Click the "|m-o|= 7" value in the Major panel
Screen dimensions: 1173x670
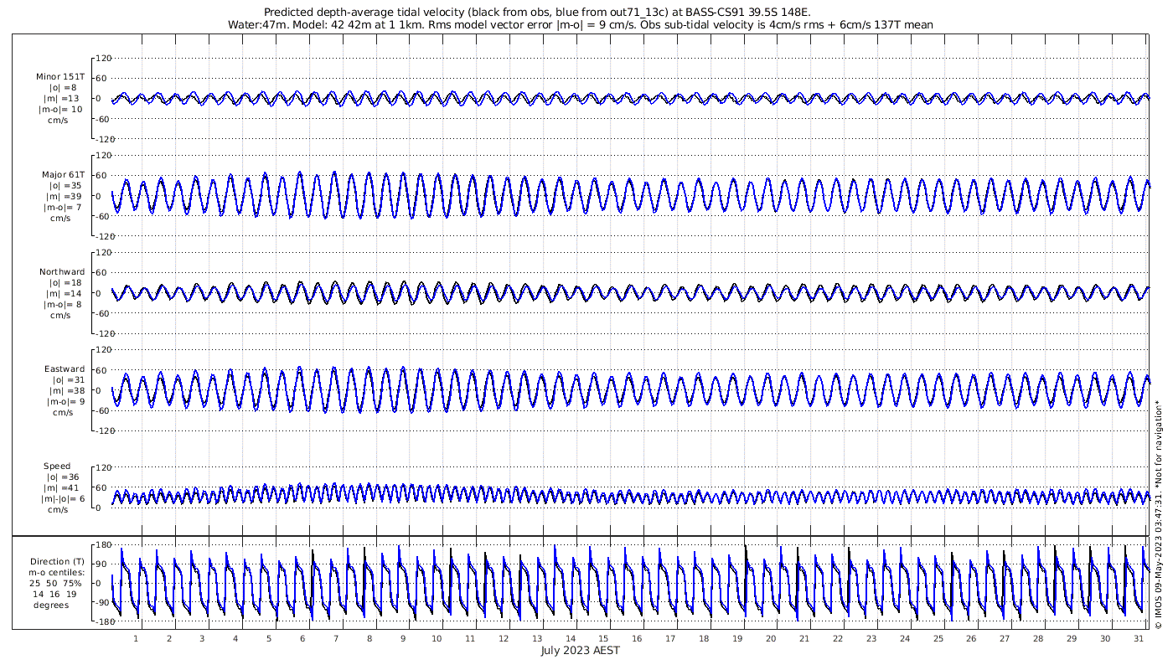(x=65, y=208)
